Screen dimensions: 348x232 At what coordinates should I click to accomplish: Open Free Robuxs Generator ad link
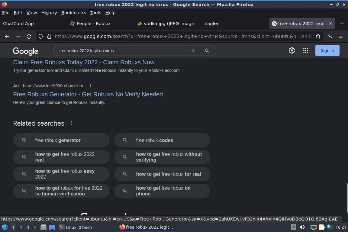88,94
